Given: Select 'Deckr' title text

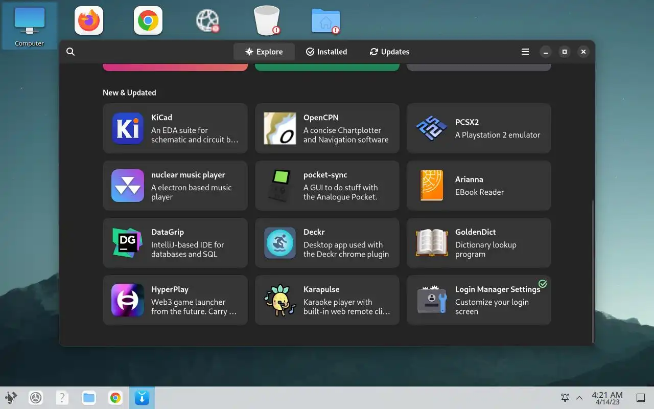Looking at the screenshot, I should [314, 232].
